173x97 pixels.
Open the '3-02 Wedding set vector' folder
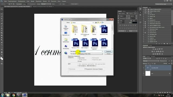(x=85, y=30)
